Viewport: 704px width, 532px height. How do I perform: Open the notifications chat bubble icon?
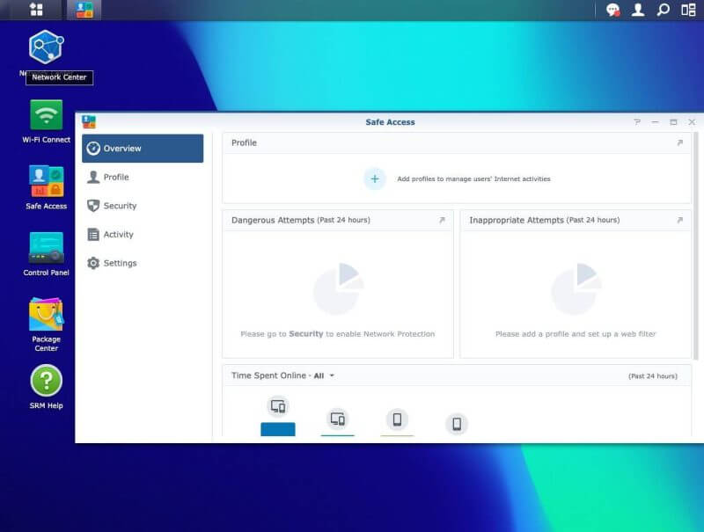pyautogui.click(x=612, y=10)
